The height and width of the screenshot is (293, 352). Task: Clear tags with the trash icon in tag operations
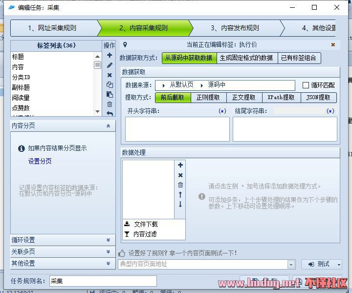tap(110, 104)
